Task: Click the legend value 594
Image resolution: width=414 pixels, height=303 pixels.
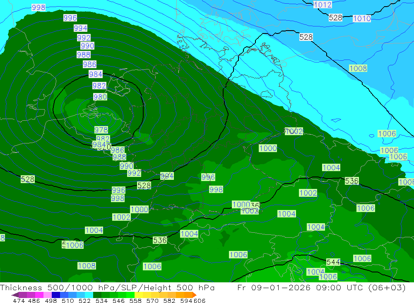Action: pos(186,301)
